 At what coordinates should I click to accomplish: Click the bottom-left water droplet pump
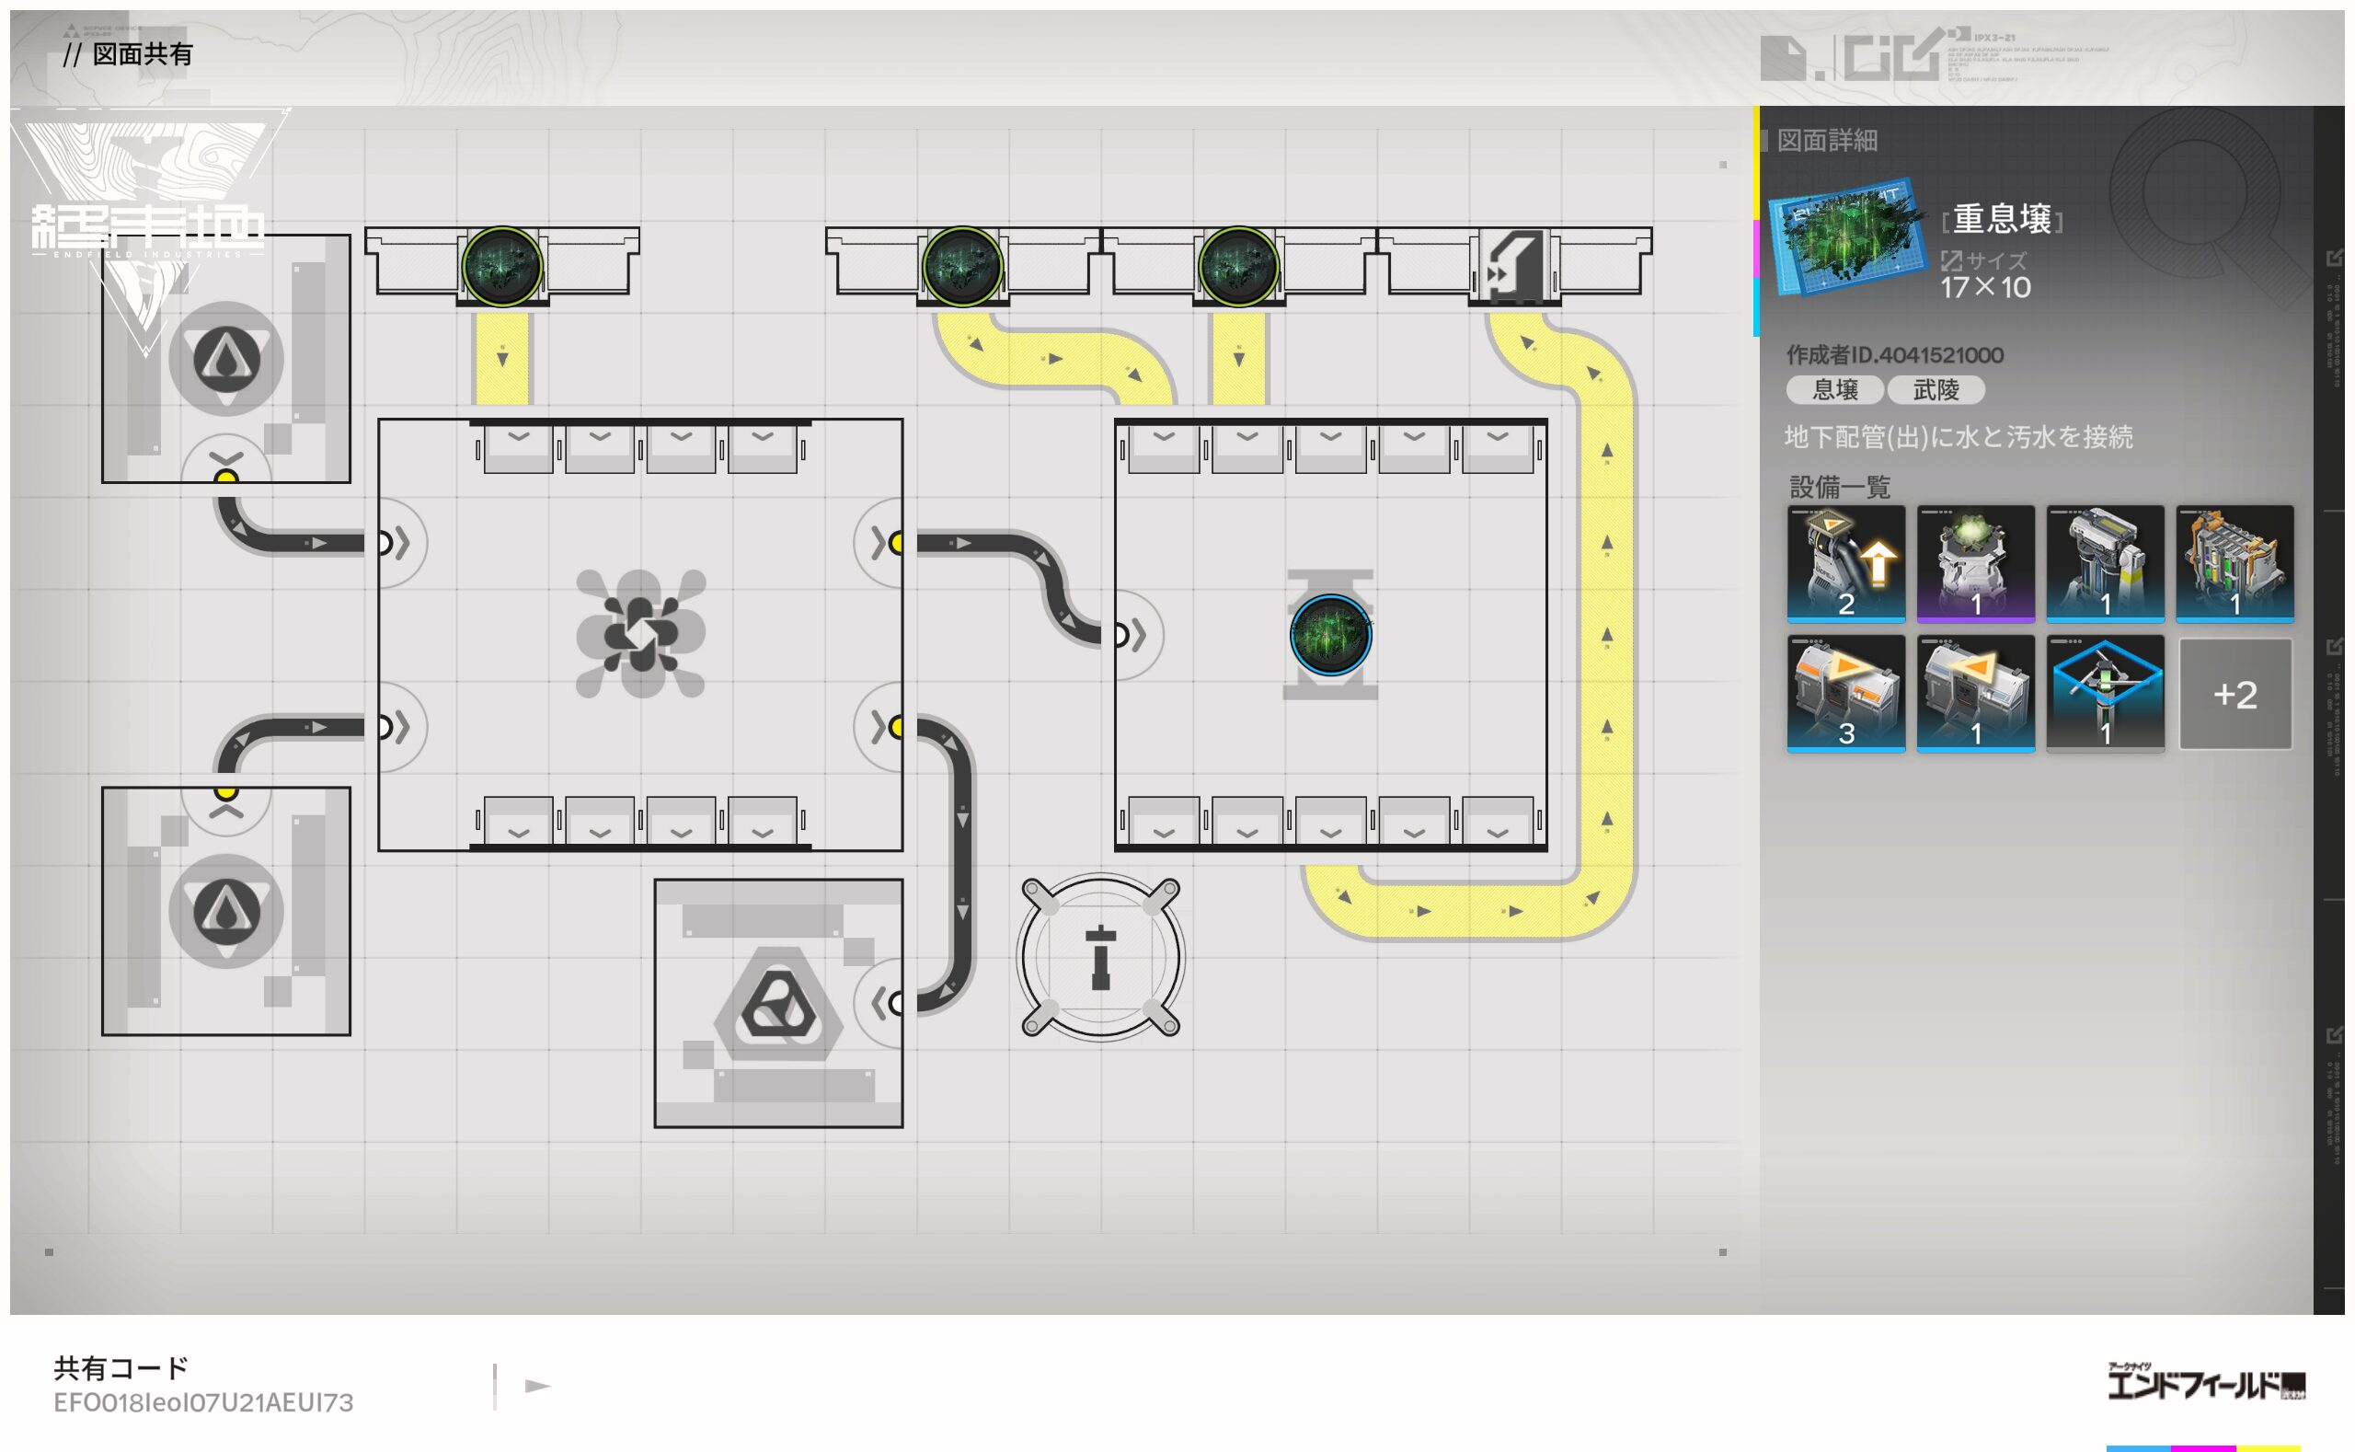226,911
